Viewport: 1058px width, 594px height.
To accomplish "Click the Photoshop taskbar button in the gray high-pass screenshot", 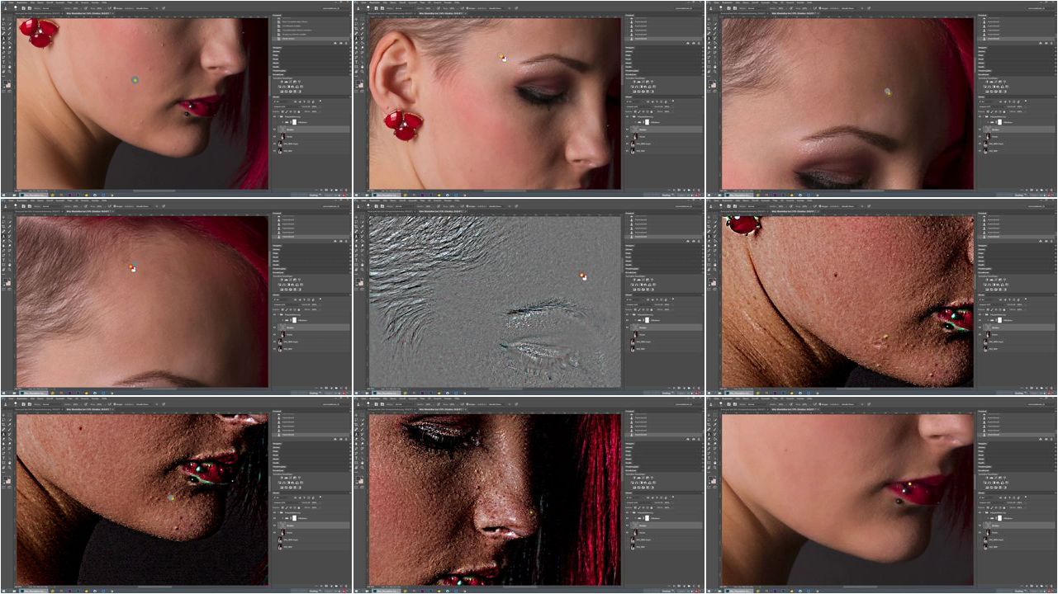I will (387, 393).
